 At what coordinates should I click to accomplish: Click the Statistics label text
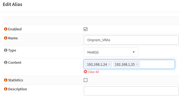[16, 80]
